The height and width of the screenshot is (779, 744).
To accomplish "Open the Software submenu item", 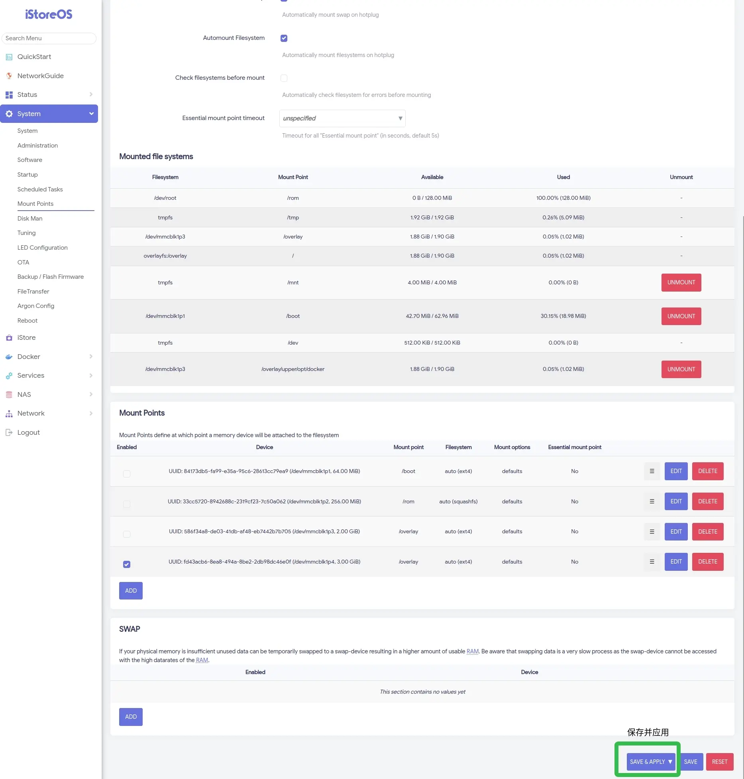I will tap(29, 160).
